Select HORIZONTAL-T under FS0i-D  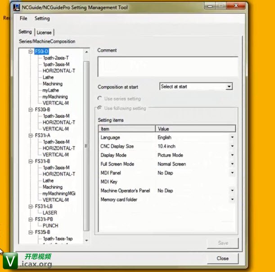point(59,71)
